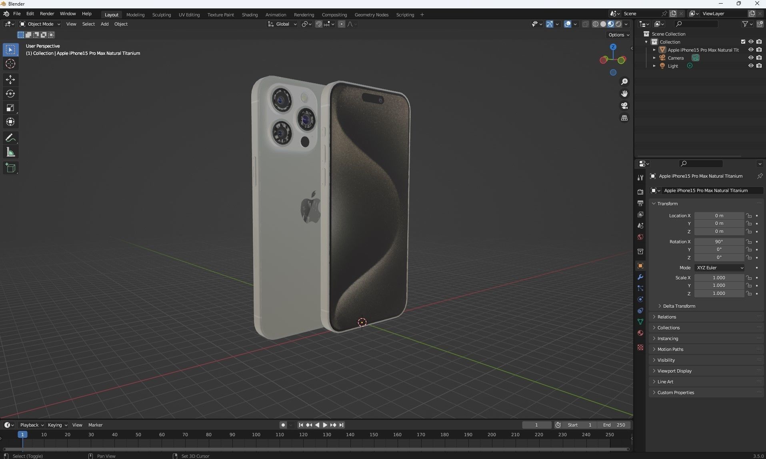Open the Object Data properties tab

click(640, 322)
